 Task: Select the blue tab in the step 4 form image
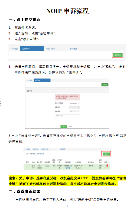(42, 80)
